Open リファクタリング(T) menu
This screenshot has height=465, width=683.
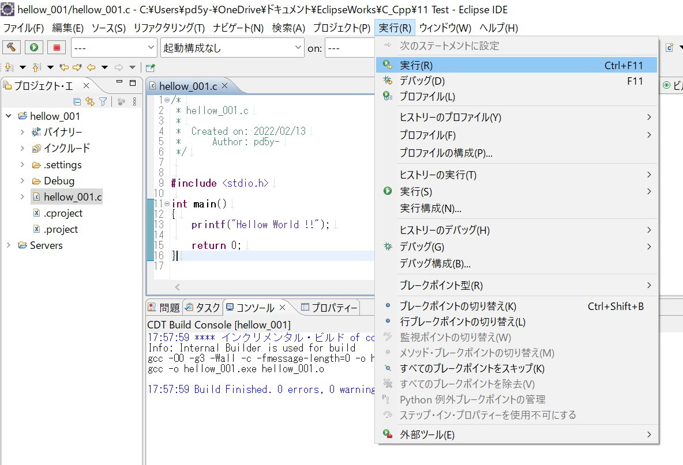coord(169,28)
